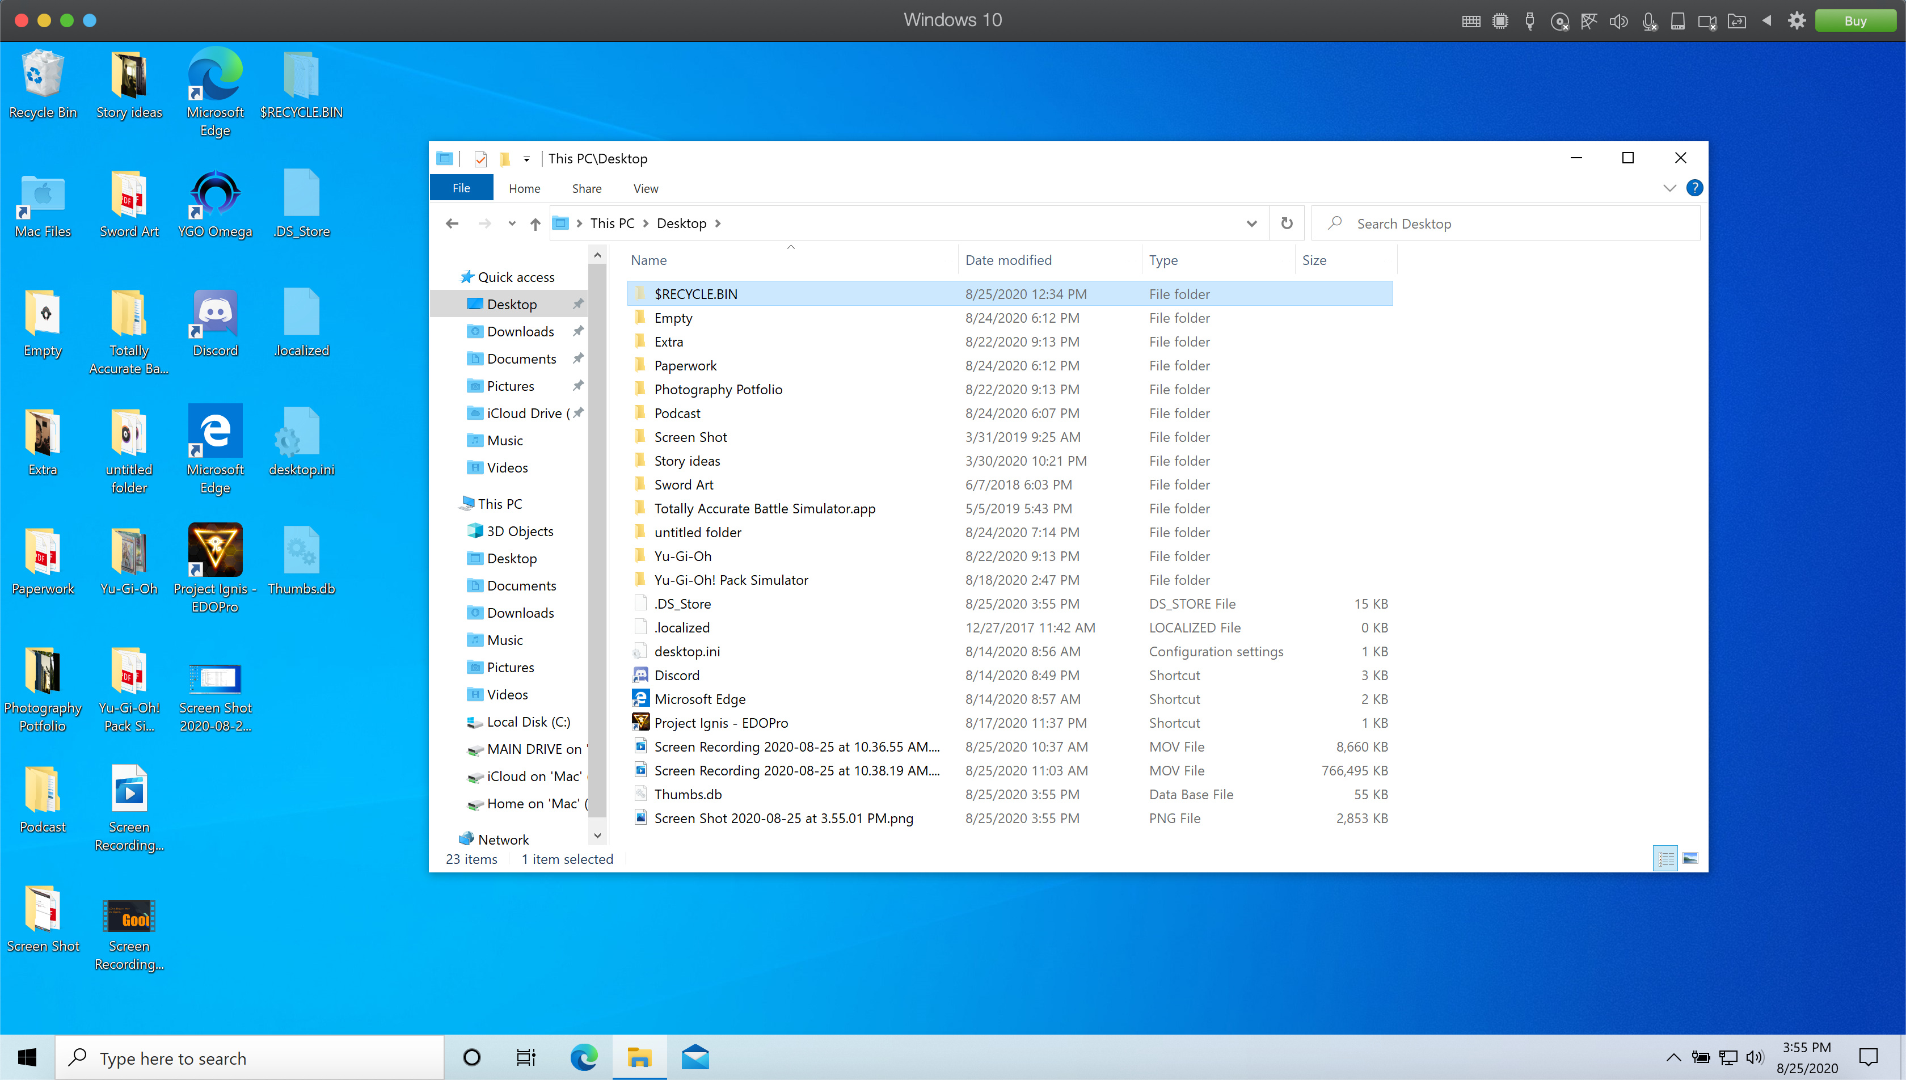This screenshot has width=1906, height=1080.
Task: Select Quick access in navigation pane
Action: click(516, 277)
